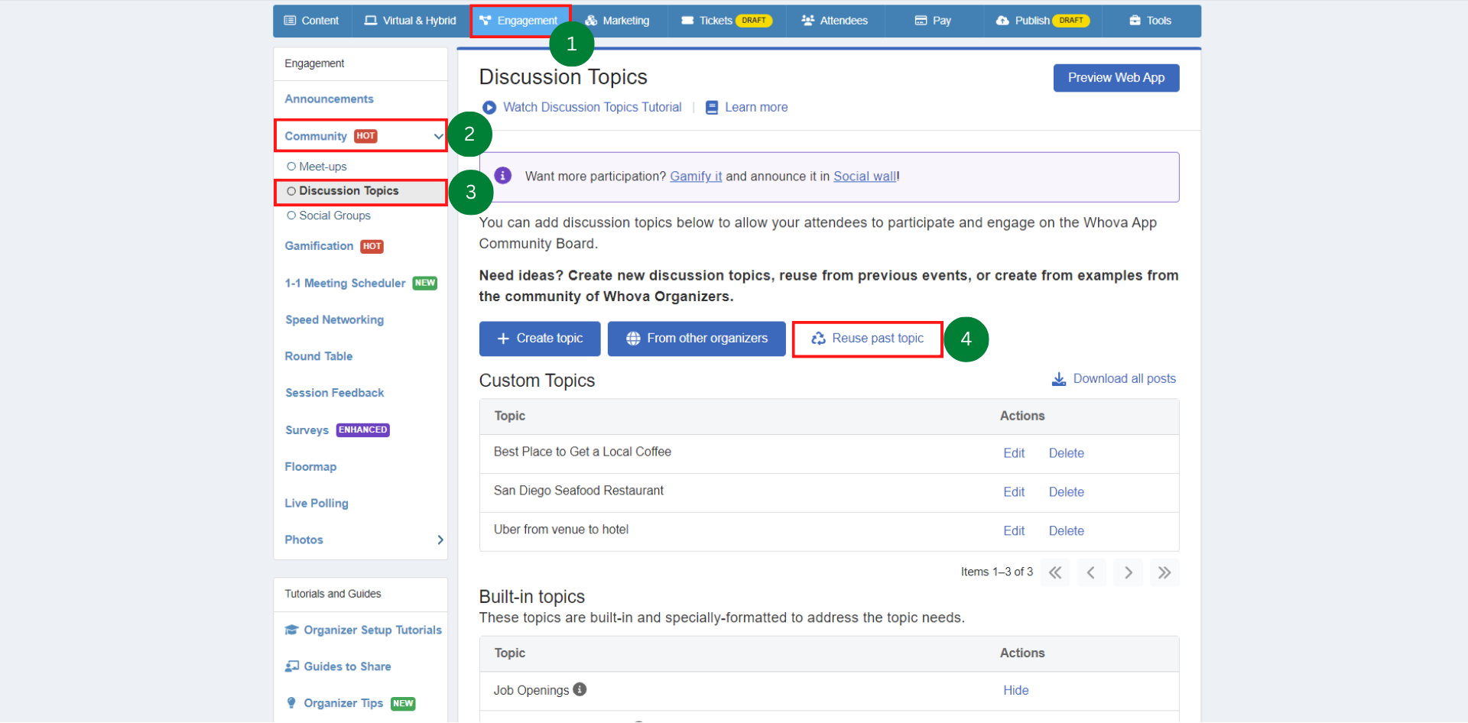Viewport: 1468px width, 723px height.
Task: Delete Best Place to Get a Local Coffee
Action: click(1066, 453)
